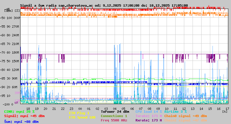Click the graph title text at top
231x124 pixels.
[104, 5]
